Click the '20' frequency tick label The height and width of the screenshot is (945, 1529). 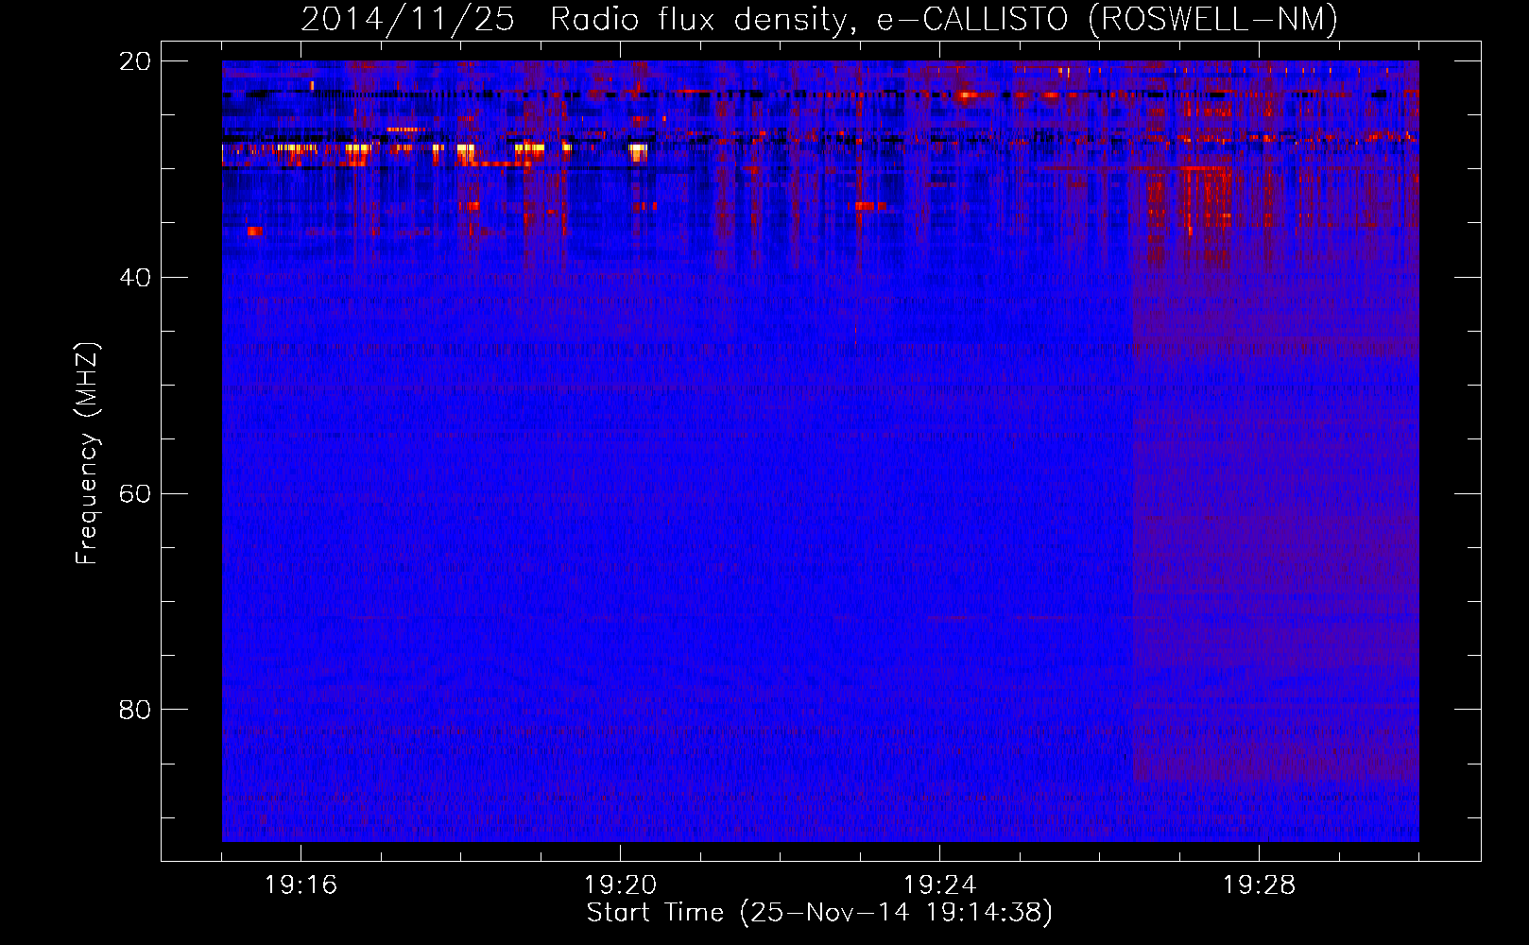[135, 61]
